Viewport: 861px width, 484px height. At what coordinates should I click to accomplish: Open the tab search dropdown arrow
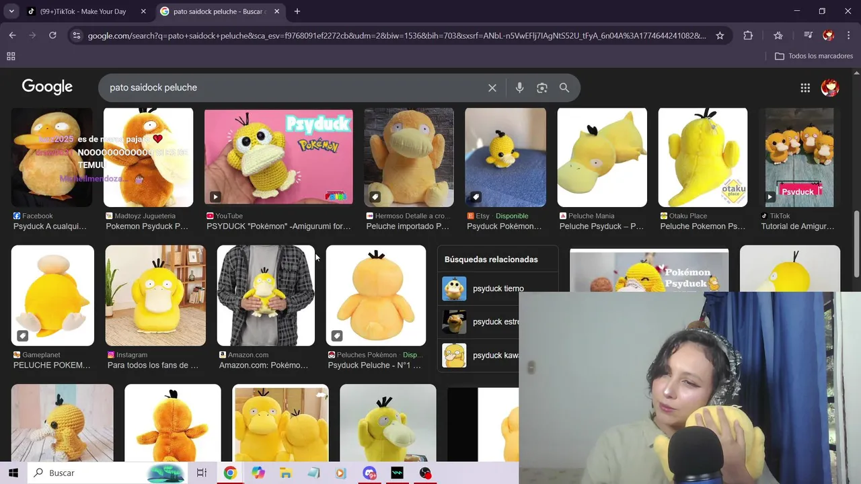pyautogui.click(x=11, y=11)
